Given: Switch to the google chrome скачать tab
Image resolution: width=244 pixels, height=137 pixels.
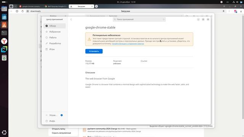Looking at the screenshot, I should [x=30, y=6].
